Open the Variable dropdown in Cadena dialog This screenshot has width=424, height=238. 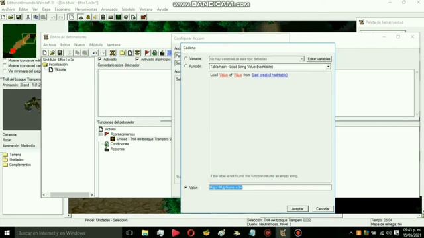256,59
